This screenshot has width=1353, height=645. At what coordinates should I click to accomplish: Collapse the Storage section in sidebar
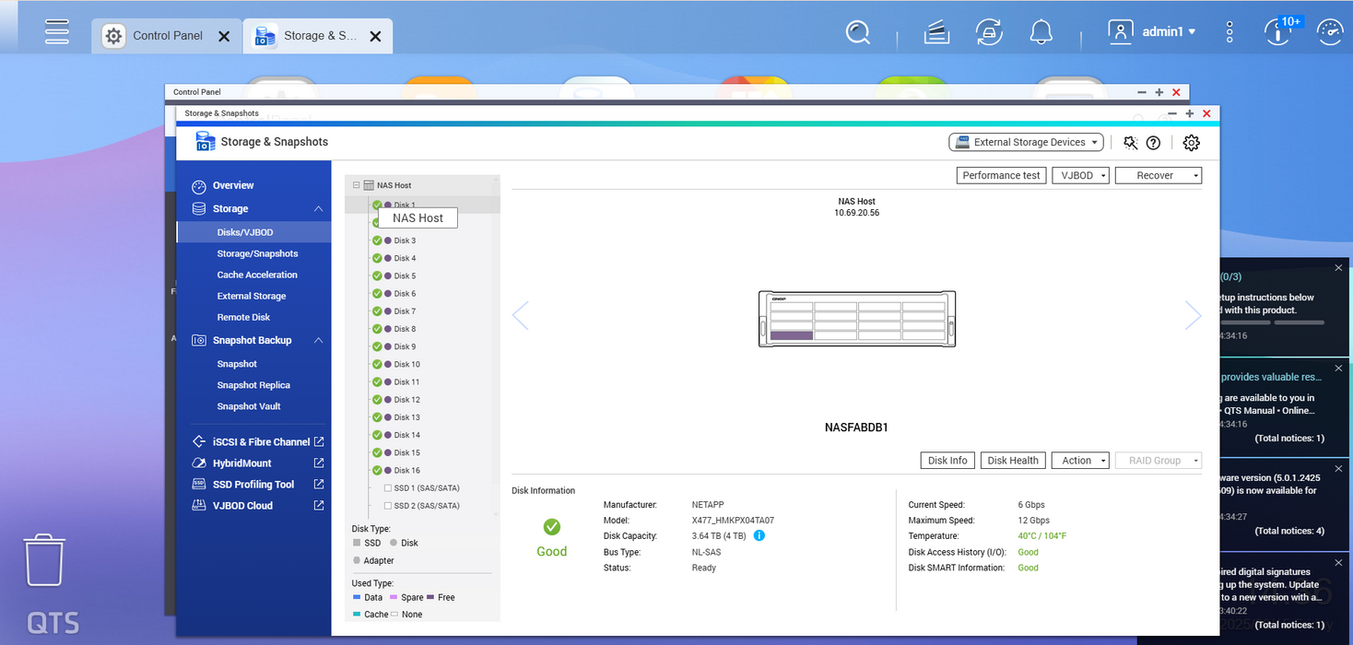[x=318, y=209]
